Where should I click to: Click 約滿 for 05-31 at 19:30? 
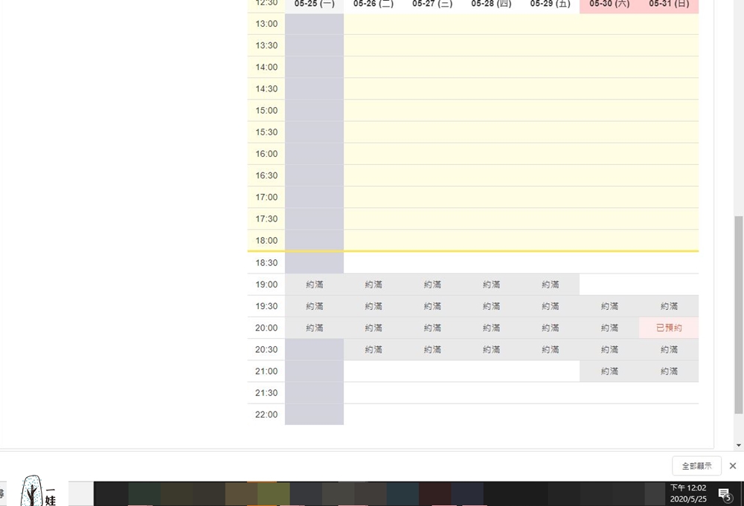pos(669,306)
